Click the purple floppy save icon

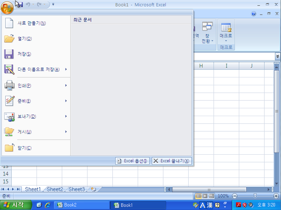pos(9,54)
